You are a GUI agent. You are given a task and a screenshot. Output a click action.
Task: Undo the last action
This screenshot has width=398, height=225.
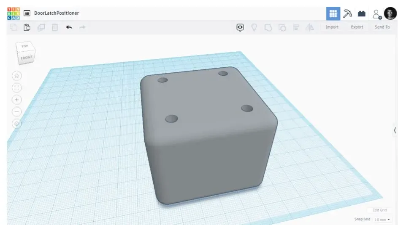(69, 27)
